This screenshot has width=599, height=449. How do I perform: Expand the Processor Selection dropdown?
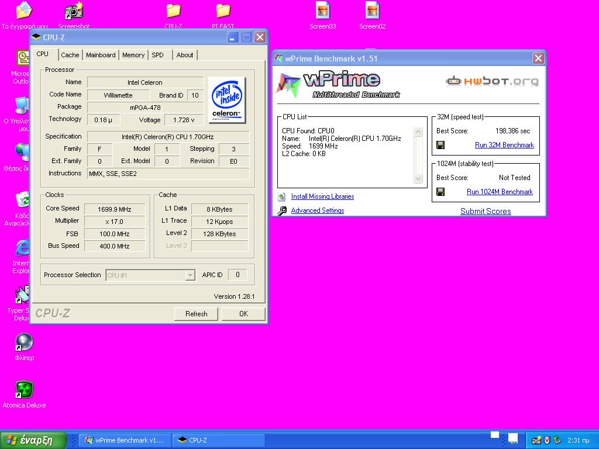[x=190, y=275]
